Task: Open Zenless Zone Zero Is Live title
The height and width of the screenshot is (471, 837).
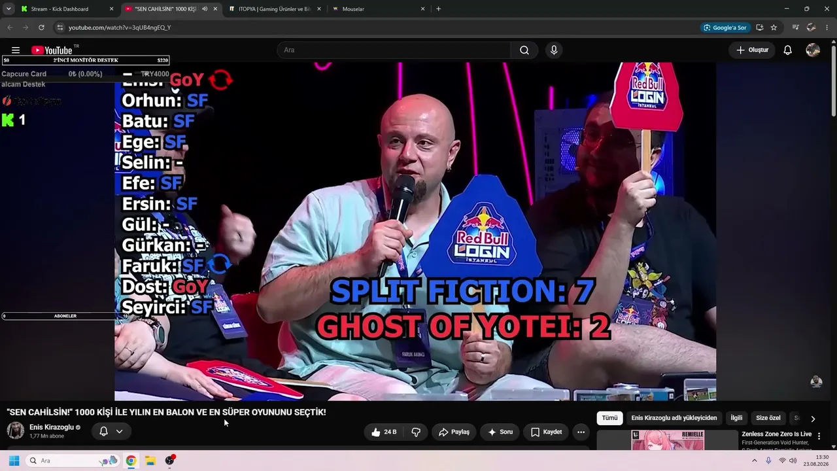Action: coord(776,434)
